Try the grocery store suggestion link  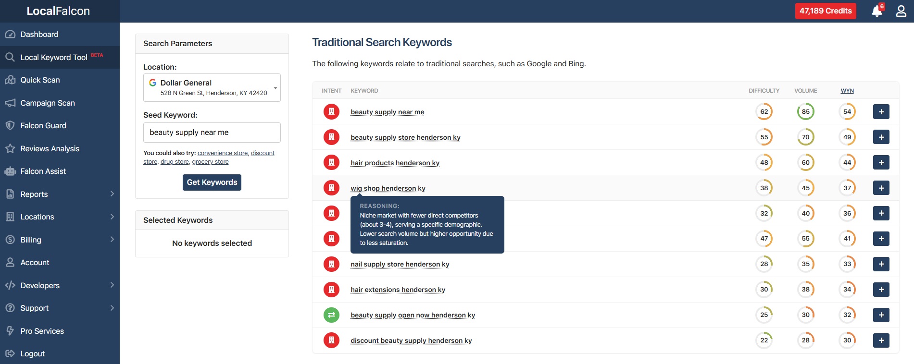point(210,162)
